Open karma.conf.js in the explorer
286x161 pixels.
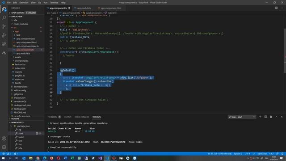coord(20,102)
